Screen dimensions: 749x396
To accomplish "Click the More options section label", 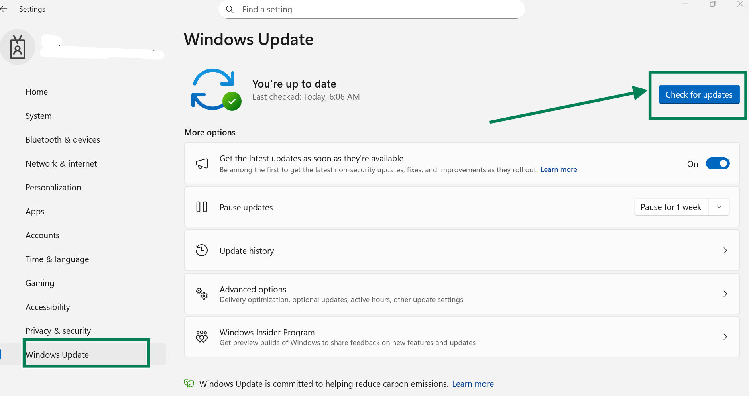I will click(x=210, y=133).
